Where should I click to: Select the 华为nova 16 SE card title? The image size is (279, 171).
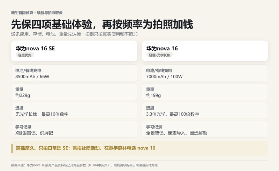pos(35,48)
